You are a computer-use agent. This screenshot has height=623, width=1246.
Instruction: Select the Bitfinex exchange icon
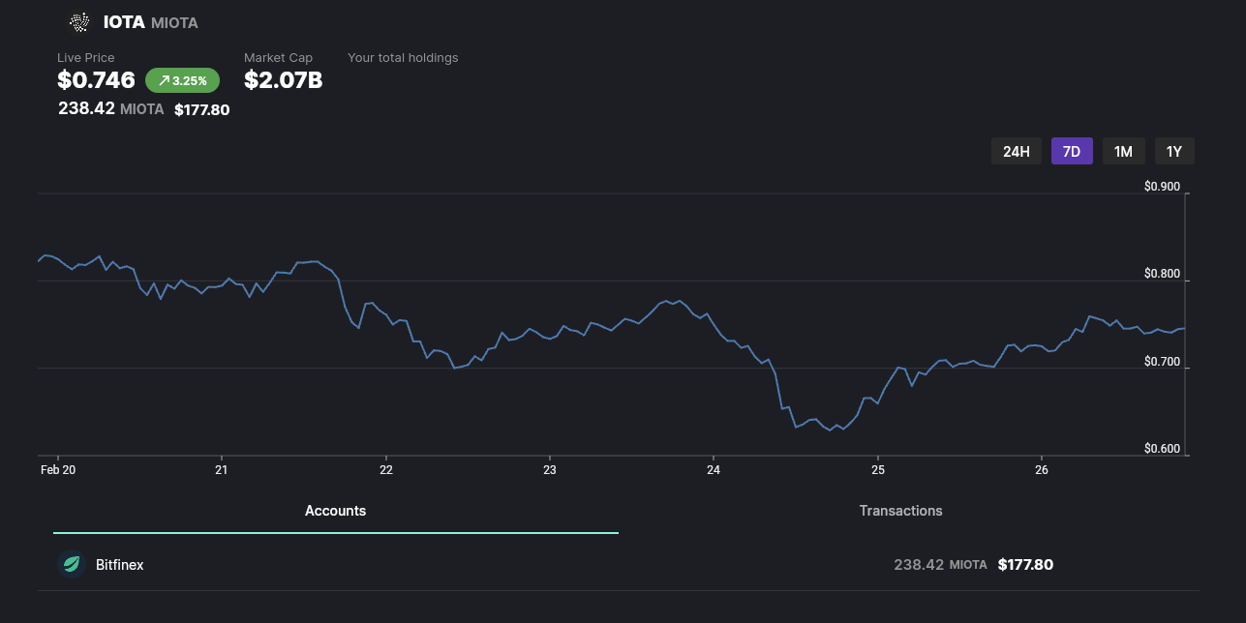71,564
